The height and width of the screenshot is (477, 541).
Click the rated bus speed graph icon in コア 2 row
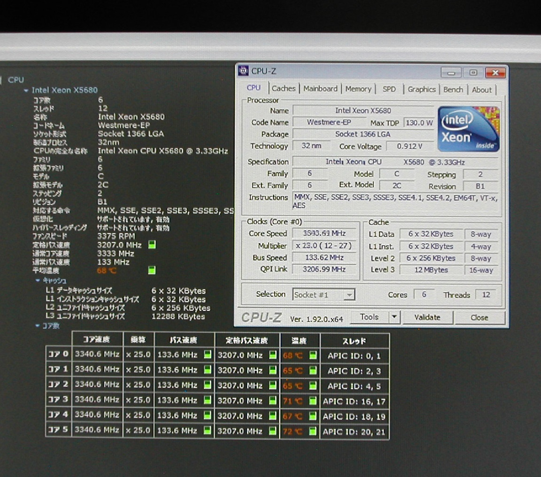pos(273,385)
